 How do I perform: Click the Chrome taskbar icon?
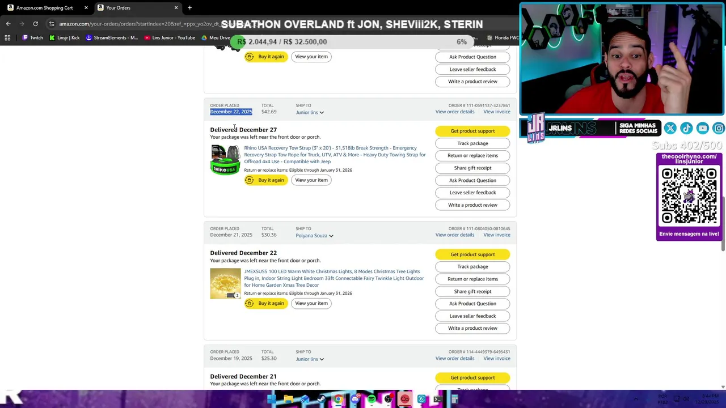(x=338, y=399)
